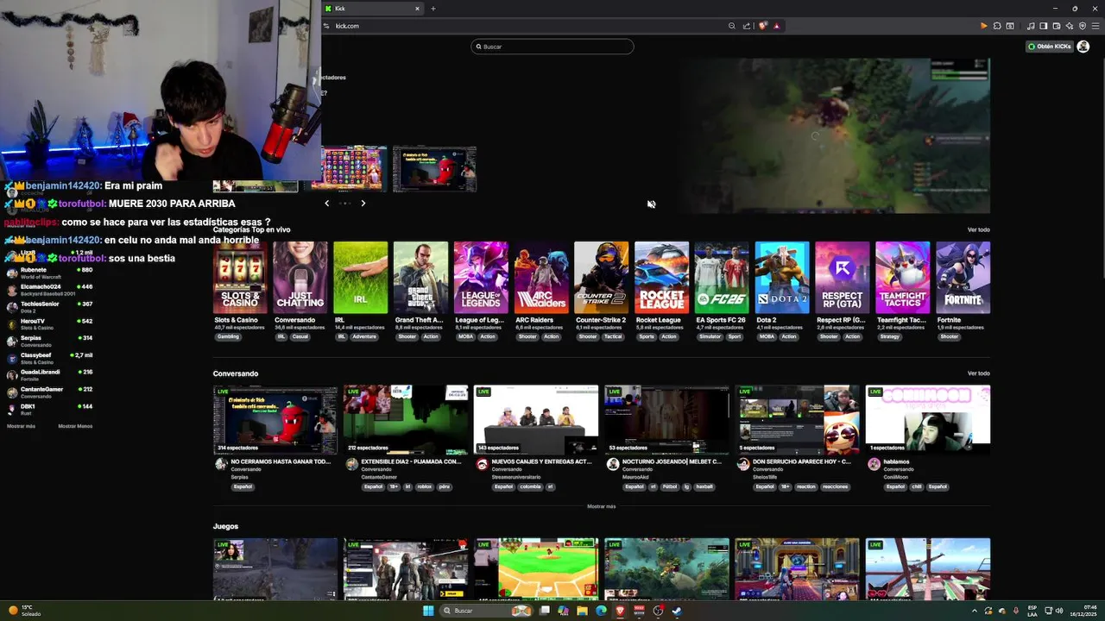The height and width of the screenshot is (621, 1105).
Task: Open GuadaLibrandi channel in sidebar
Action: (49, 375)
